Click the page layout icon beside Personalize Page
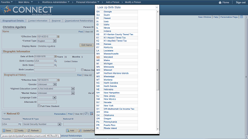Image resolution: width=248 pixels, height=139 pixels. [x=241, y=17]
